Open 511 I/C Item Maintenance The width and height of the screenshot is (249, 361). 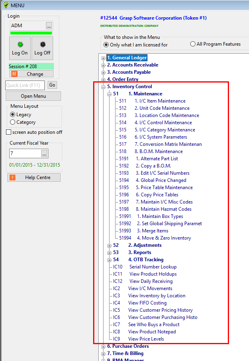152,101
